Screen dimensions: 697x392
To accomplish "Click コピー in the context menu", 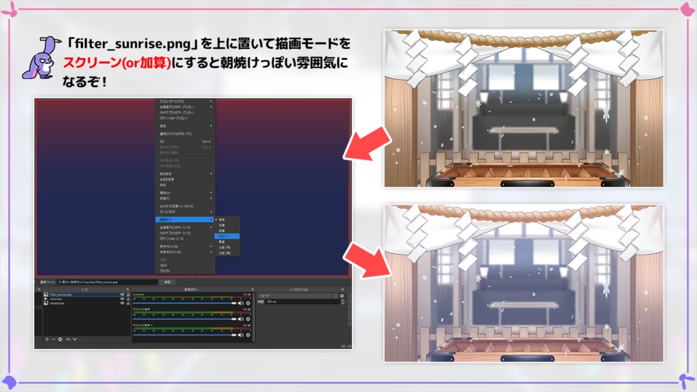I will (x=185, y=142).
